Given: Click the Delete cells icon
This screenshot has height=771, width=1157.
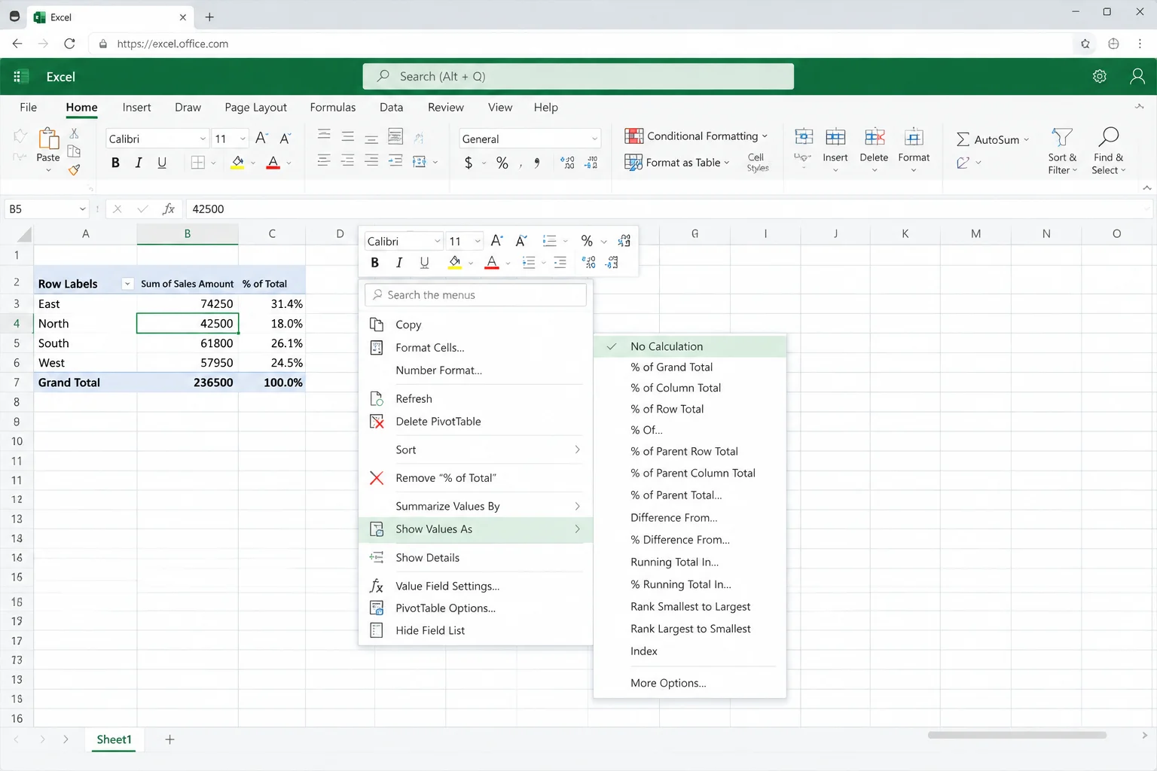Looking at the screenshot, I should 875,137.
